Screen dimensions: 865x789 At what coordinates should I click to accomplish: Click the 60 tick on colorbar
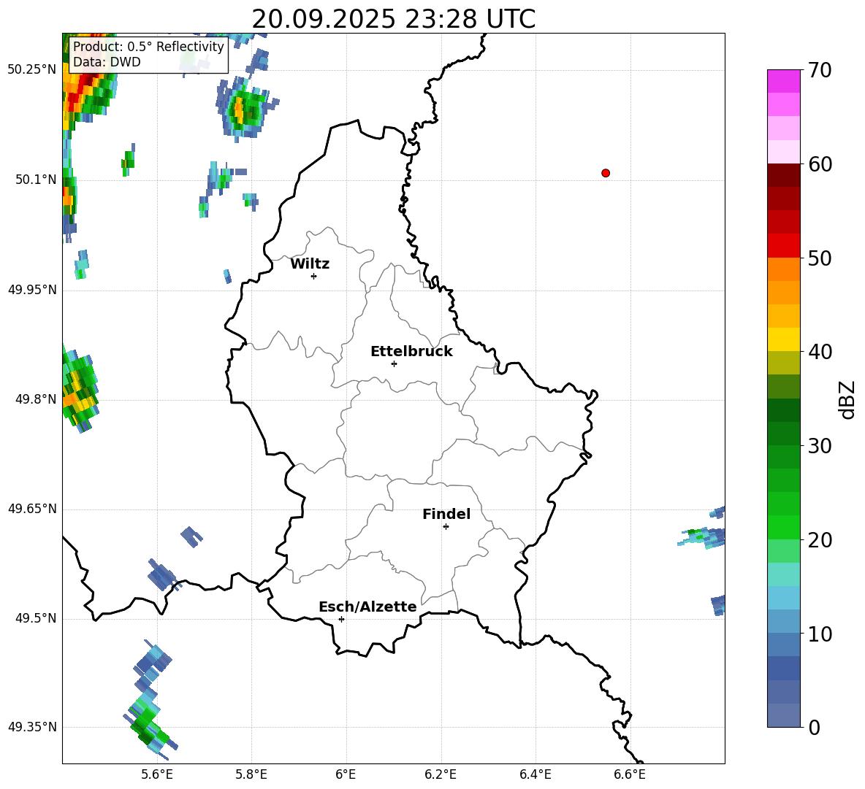point(819,164)
